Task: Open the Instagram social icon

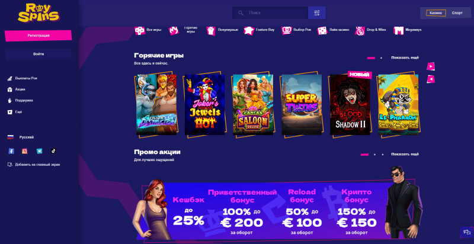Action: pos(25,151)
